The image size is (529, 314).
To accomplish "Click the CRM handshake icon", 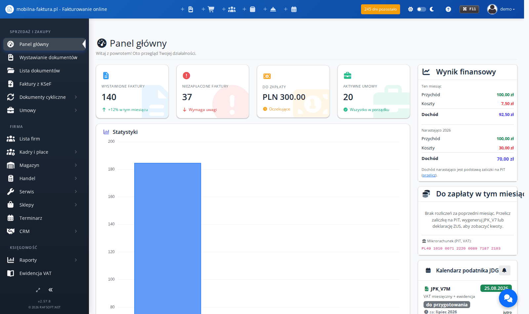I will [11, 231].
